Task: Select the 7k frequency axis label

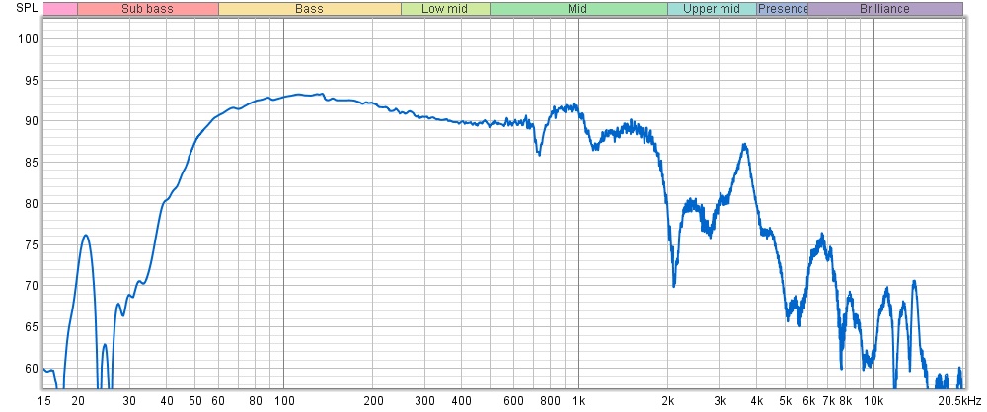Action: point(829,401)
